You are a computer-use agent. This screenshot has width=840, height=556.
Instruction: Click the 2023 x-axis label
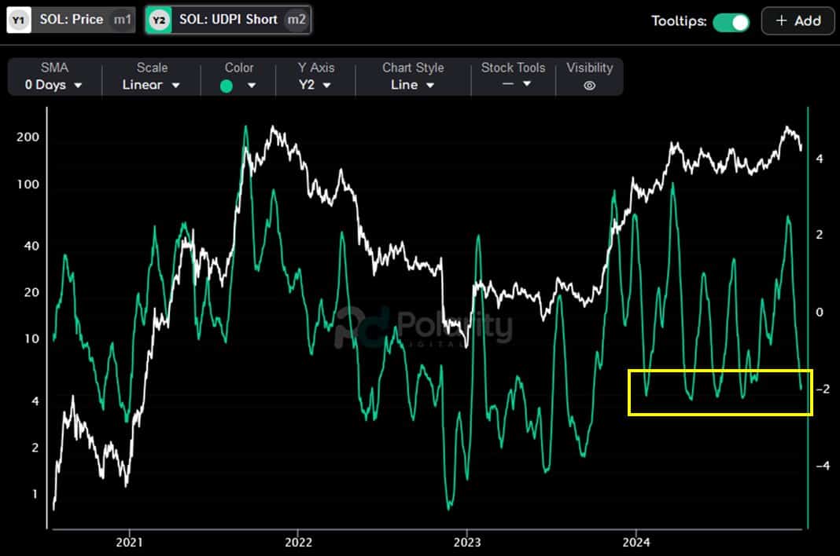pyautogui.click(x=467, y=542)
